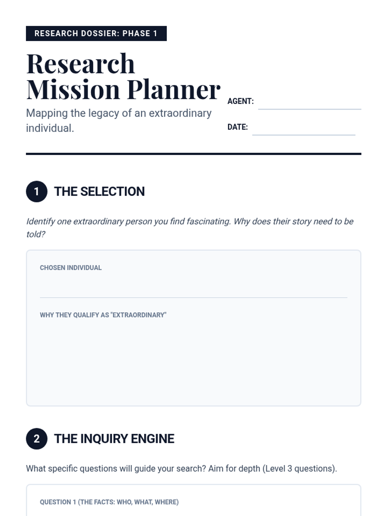Screen dimensions: 387x516
Task: Click the thick horizontal header divider
Action: 193,154
